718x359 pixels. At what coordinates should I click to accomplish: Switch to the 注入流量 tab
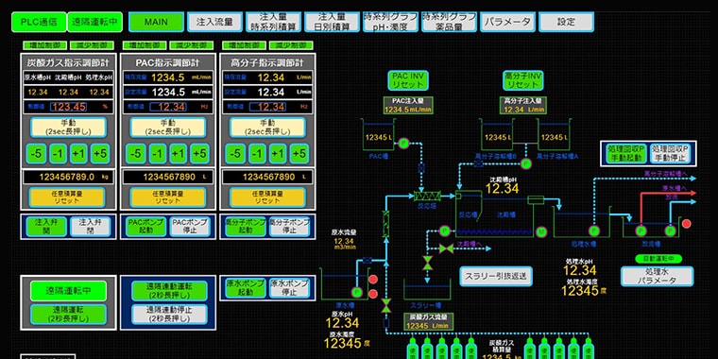(214, 22)
